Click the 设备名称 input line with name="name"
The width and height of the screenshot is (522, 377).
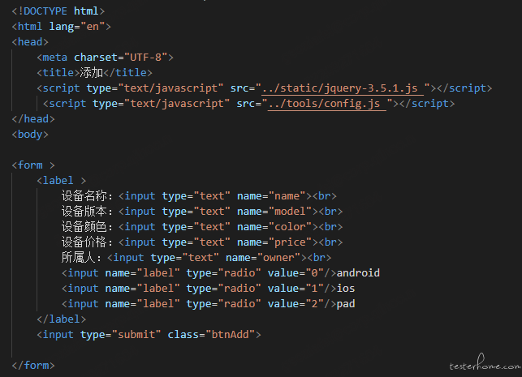coord(199,196)
